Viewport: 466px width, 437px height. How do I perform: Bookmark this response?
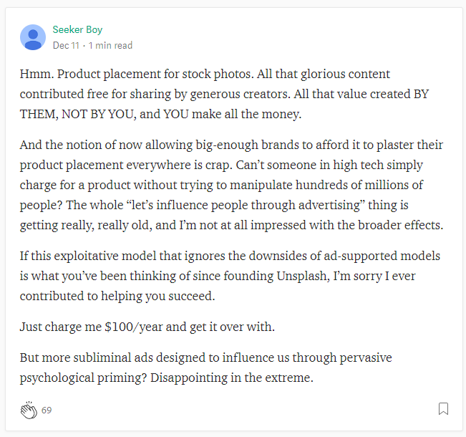coord(443,410)
